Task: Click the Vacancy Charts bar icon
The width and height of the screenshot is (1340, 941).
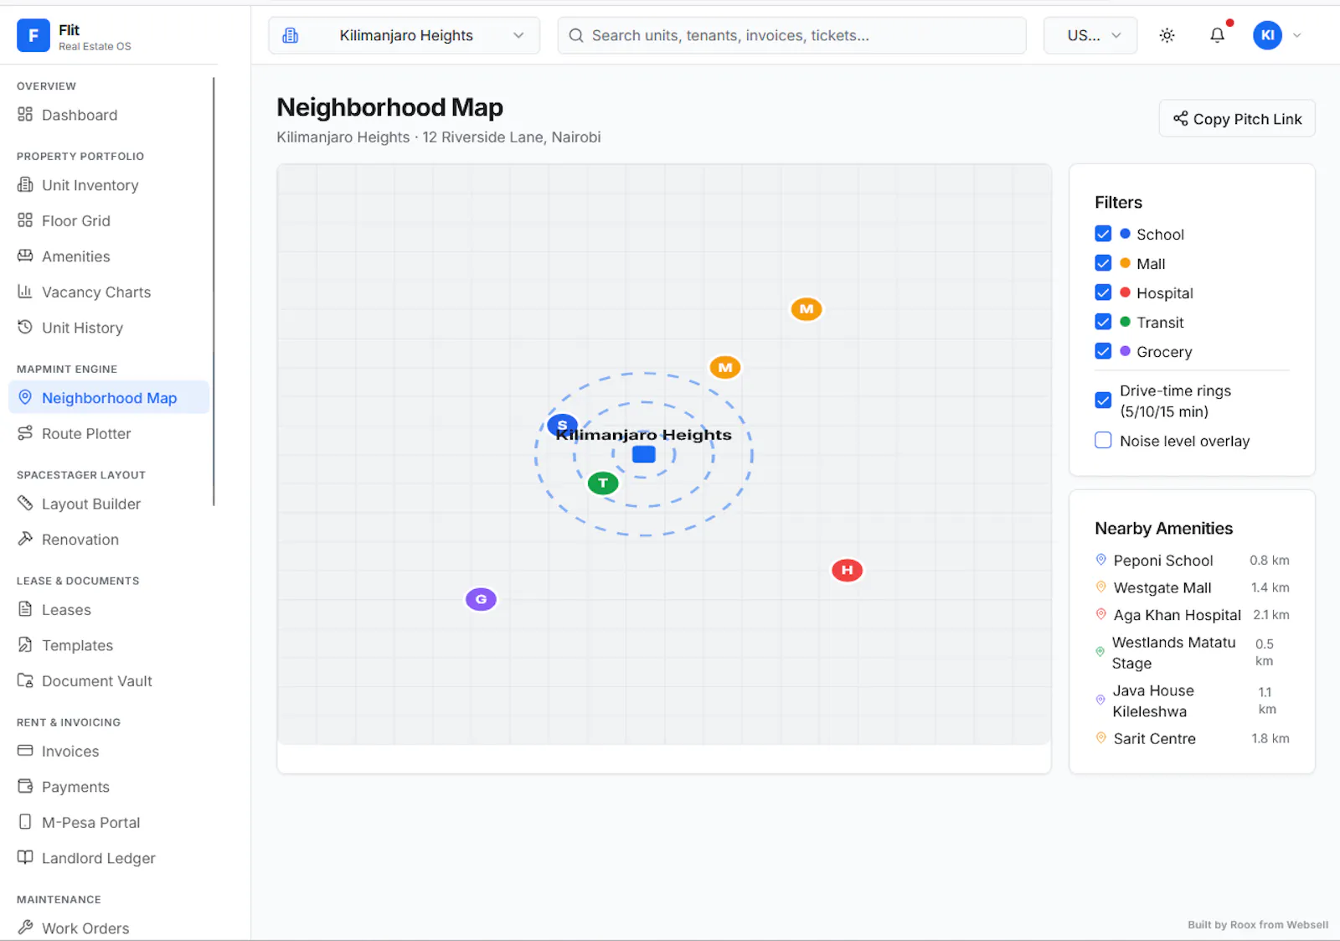Action: (x=25, y=292)
